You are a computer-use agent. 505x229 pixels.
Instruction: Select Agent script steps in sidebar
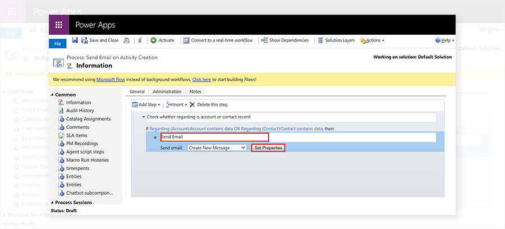tap(85, 152)
